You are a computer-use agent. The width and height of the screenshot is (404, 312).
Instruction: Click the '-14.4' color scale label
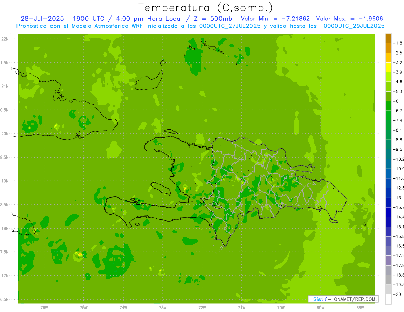click(x=398, y=217)
